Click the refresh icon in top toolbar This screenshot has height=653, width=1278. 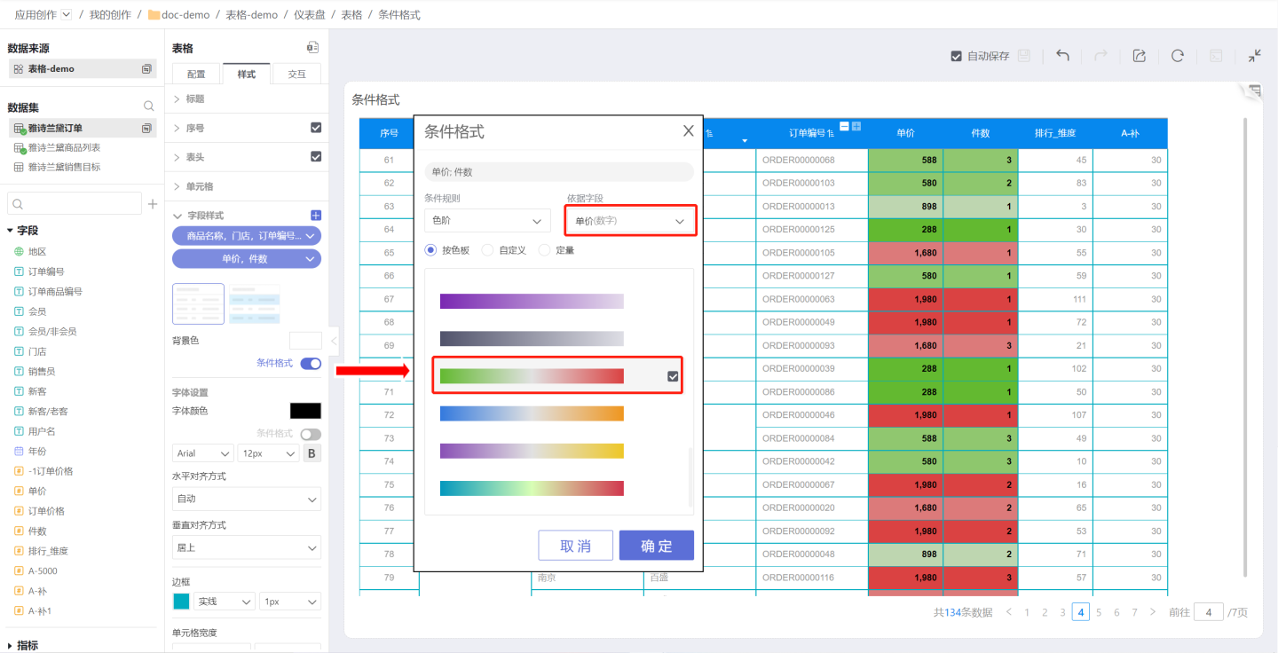(x=1177, y=55)
